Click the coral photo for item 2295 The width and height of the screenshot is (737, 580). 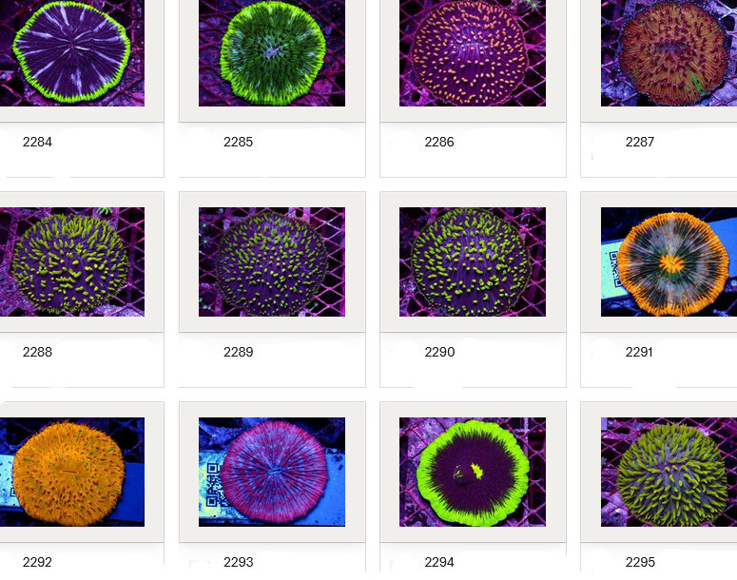click(669, 472)
